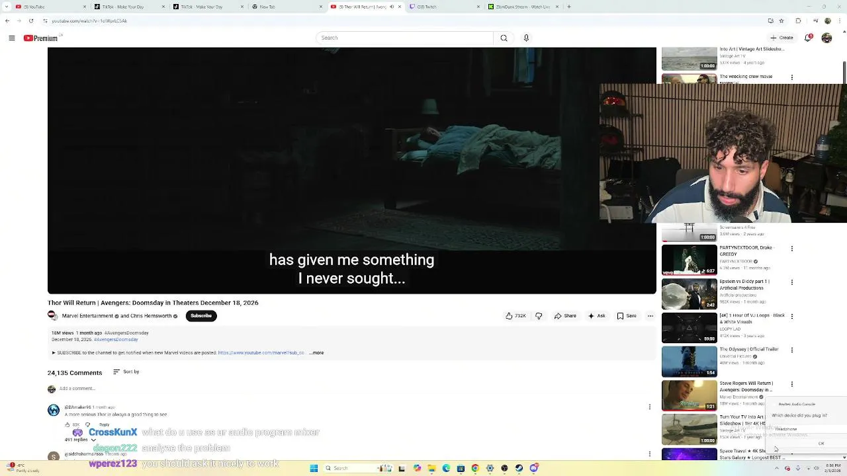Viewport: 847px width, 476px height.
Task: Dislike the @DJmaker95 comment
Action: (87, 425)
